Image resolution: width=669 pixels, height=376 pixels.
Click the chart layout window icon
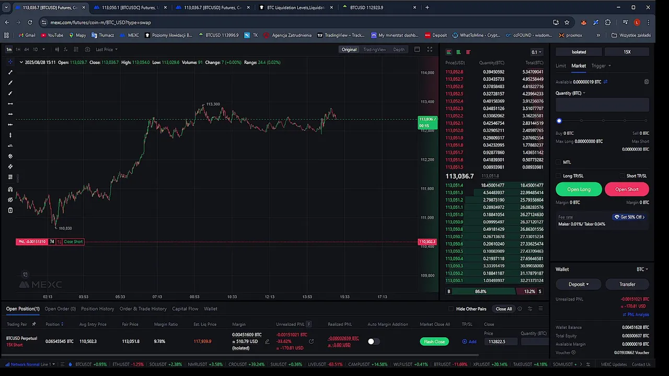(417, 50)
